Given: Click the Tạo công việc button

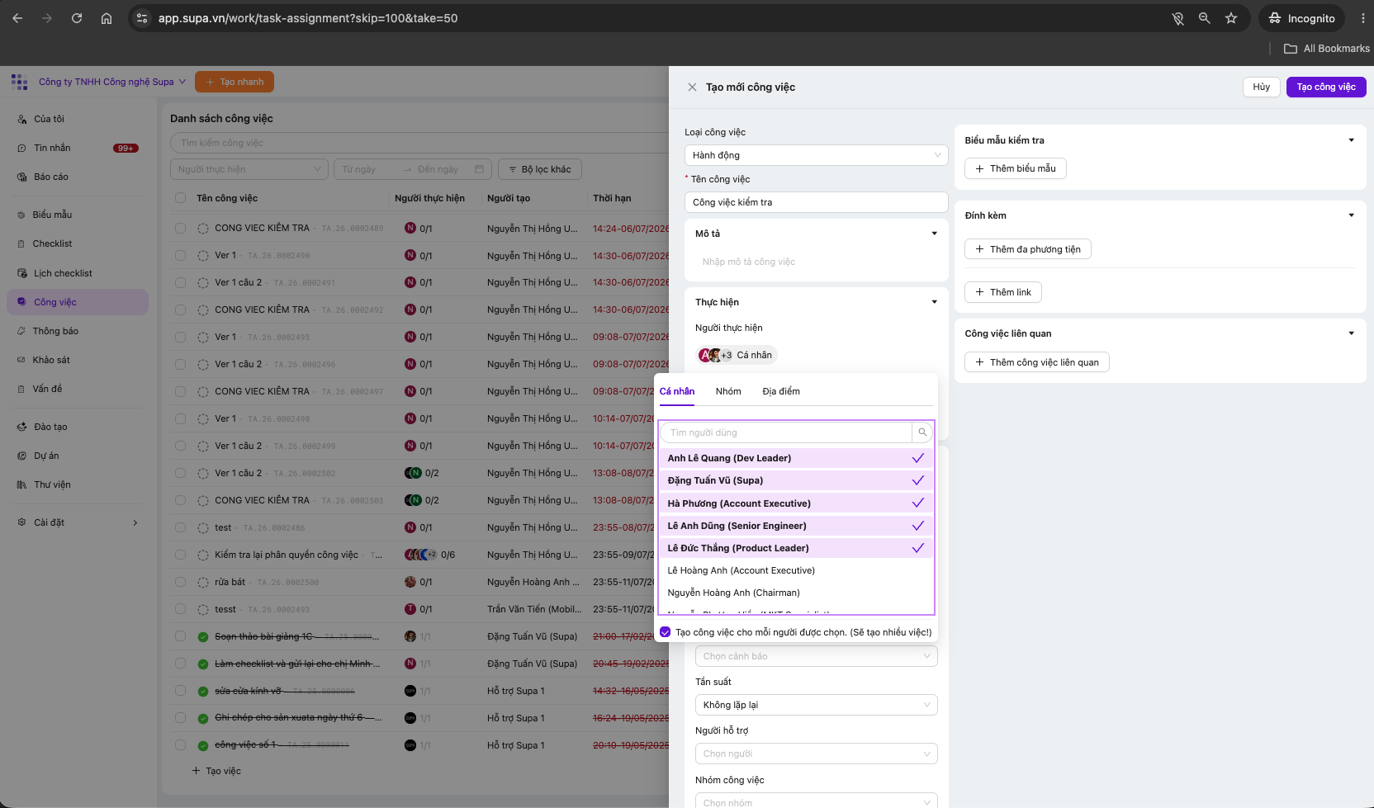Looking at the screenshot, I should [x=1326, y=87].
